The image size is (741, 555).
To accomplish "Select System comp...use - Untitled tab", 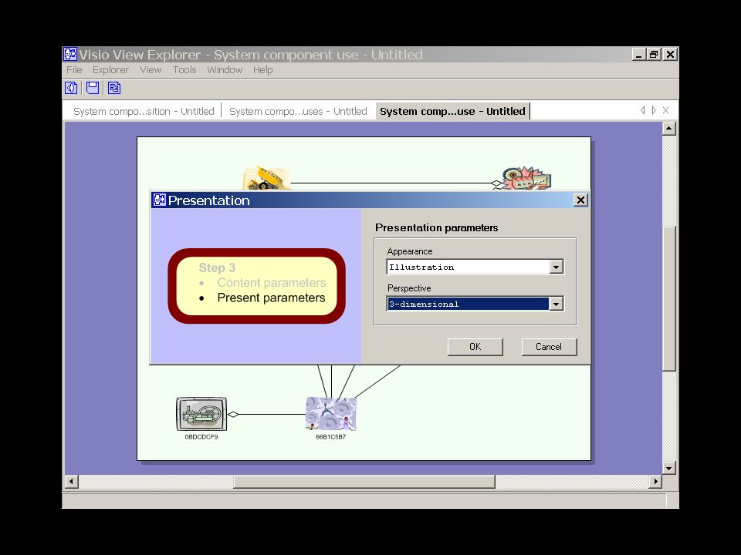I will coord(452,111).
